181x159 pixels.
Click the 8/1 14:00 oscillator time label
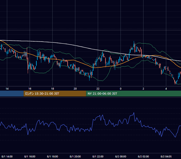pos(7,156)
